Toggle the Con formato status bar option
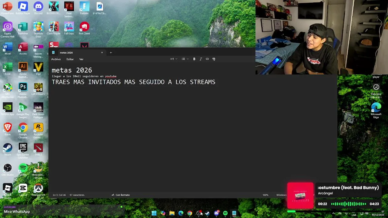This screenshot has width=388, height=218. (121, 195)
